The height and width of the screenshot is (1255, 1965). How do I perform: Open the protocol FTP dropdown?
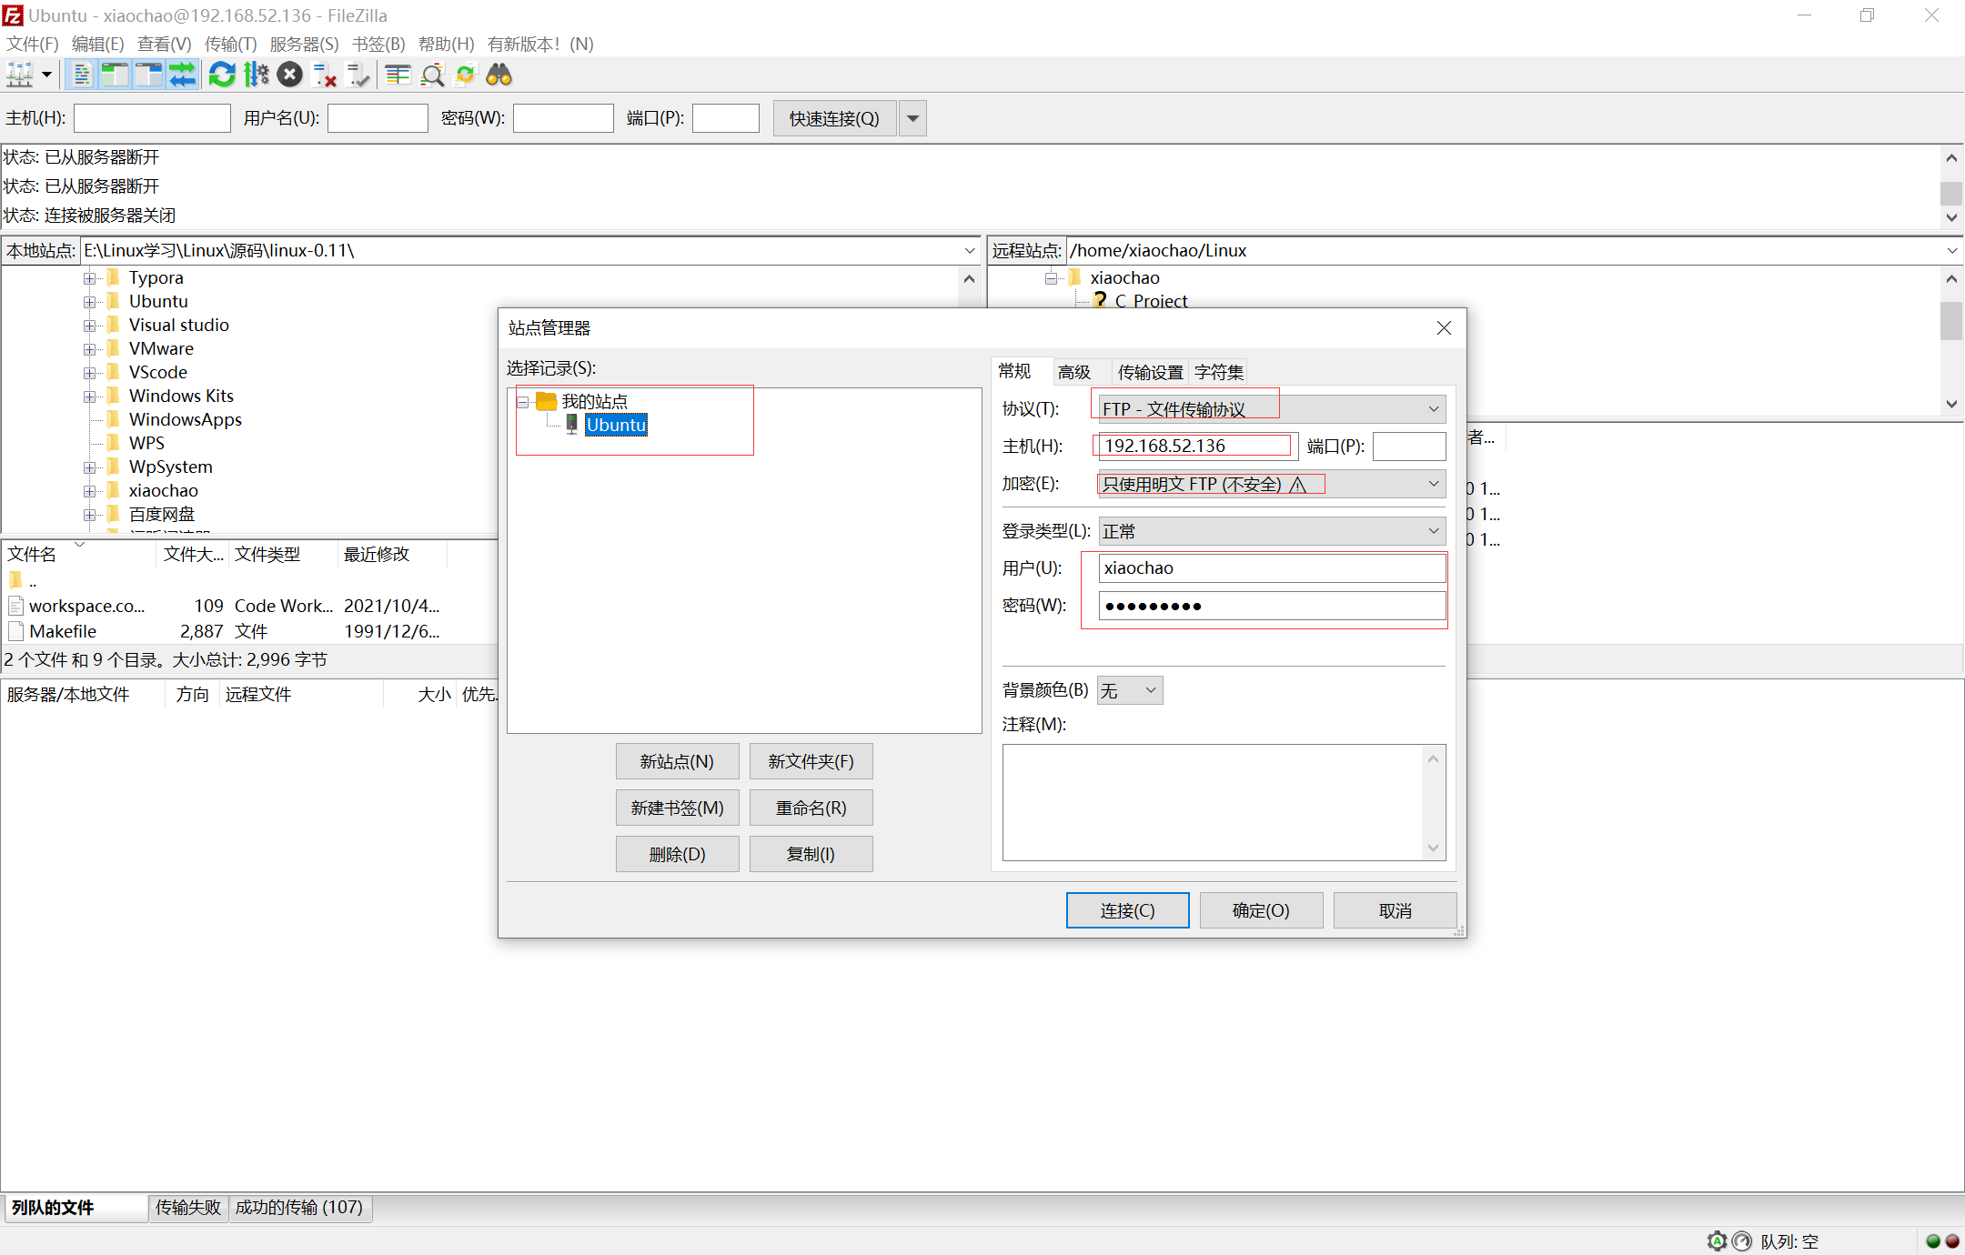click(x=1271, y=409)
